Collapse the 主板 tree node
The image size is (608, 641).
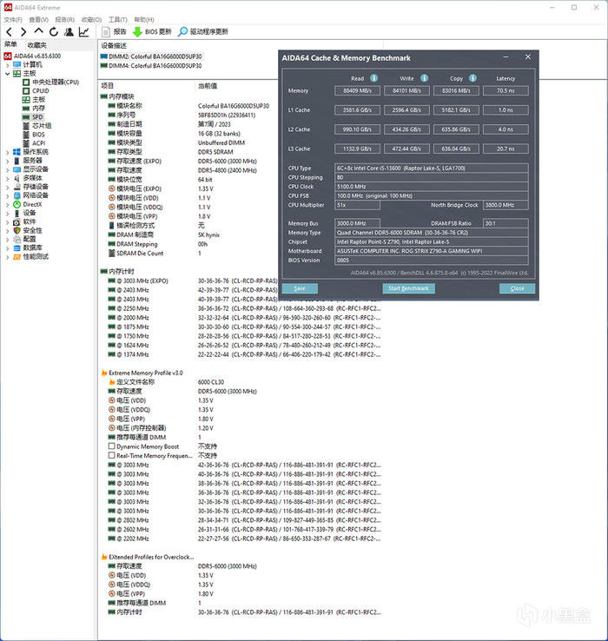7,74
